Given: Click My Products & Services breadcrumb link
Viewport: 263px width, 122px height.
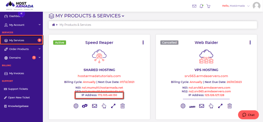Looking at the screenshot, I should click(75, 25).
